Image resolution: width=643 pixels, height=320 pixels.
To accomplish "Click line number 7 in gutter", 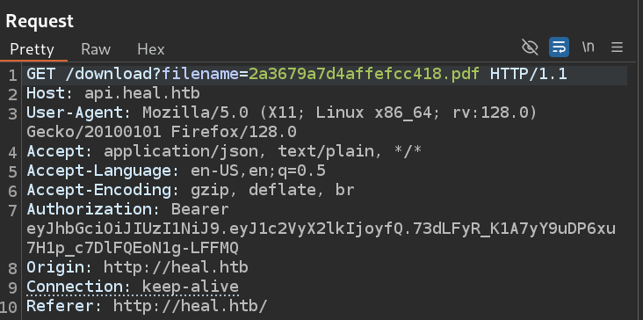I will click(12, 210).
